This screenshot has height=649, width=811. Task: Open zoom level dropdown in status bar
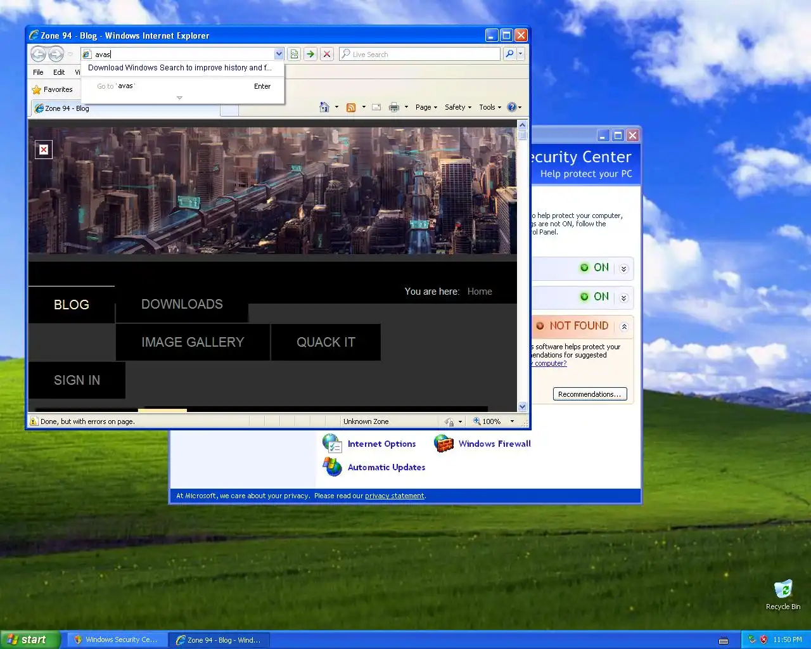coord(512,421)
